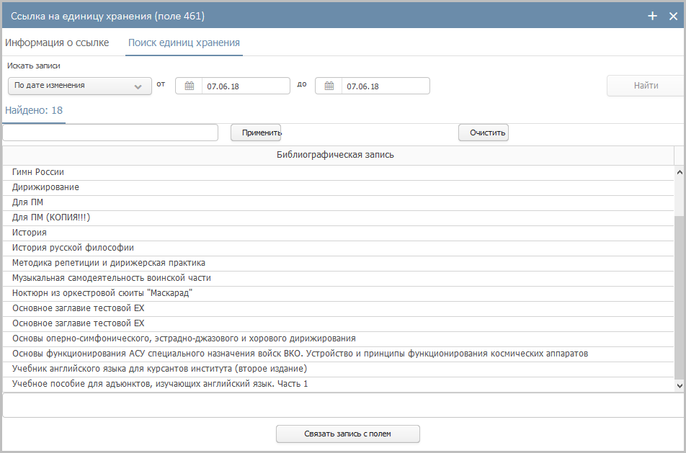The image size is (686, 453).
Task: Click the end date field 'до'
Action: click(x=385, y=86)
